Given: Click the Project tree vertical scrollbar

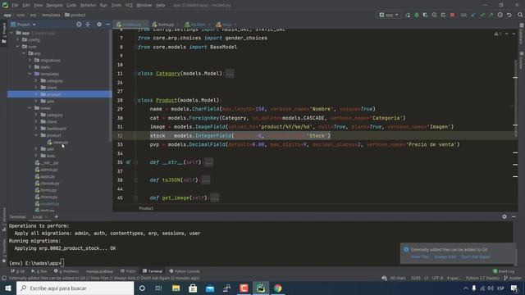Looking at the screenshot, I should (111, 85).
